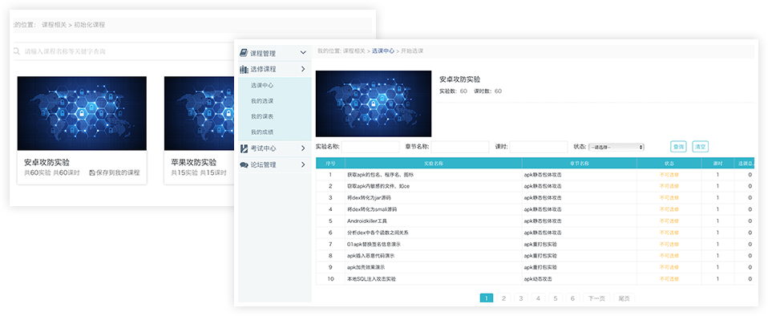The height and width of the screenshot is (316, 768).
Task: Click the 选修课程 books icon in sidebar
Action: click(244, 69)
